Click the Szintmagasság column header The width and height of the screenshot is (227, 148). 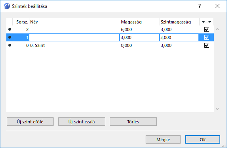coord(176,22)
